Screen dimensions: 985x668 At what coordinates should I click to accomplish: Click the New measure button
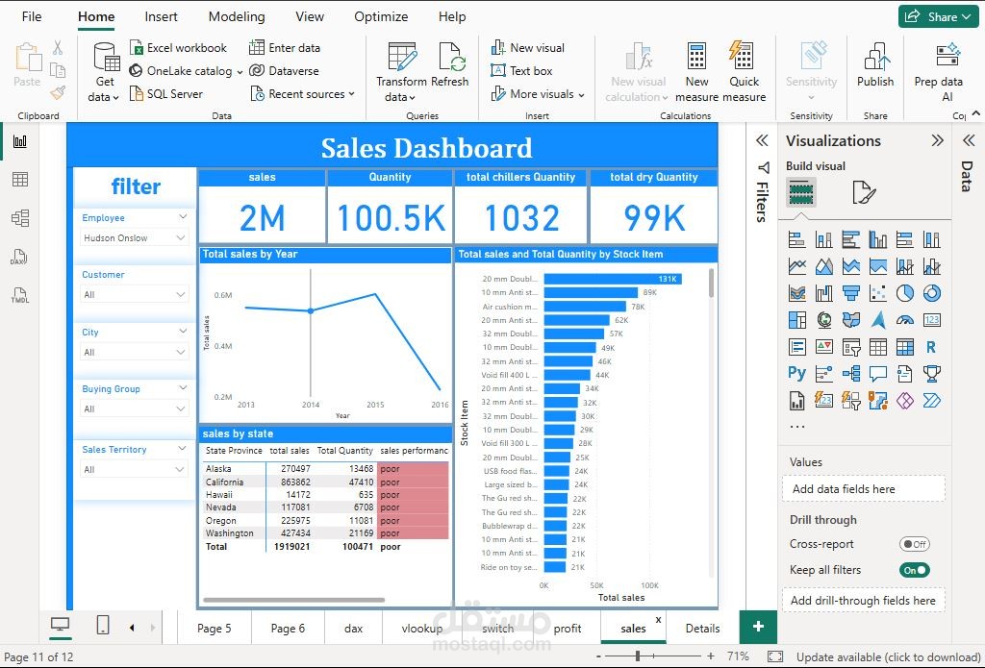coord(696,72)
